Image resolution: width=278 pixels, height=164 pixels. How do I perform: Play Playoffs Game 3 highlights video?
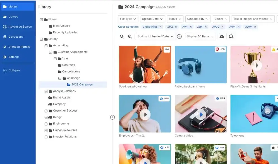click(257, 66)
